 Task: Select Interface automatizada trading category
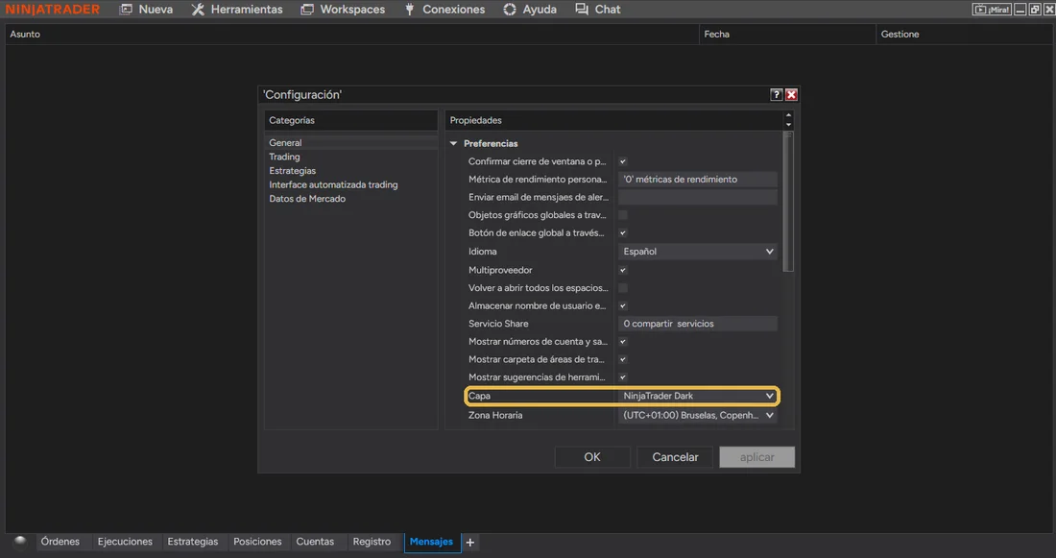(x=333, y=184)
